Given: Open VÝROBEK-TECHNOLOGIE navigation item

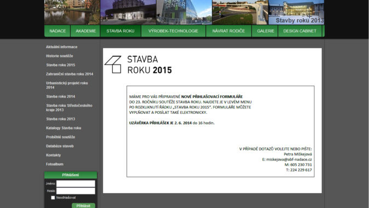Looking at the screenshot, I should [173, 31].
